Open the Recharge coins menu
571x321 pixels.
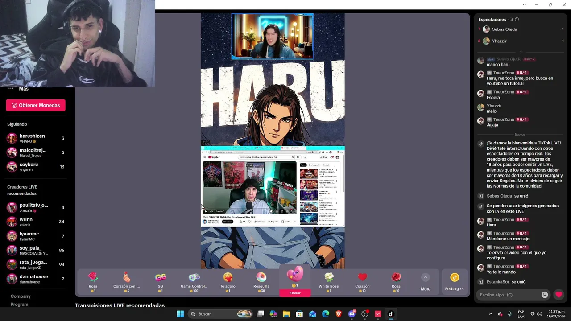[454, 282]
